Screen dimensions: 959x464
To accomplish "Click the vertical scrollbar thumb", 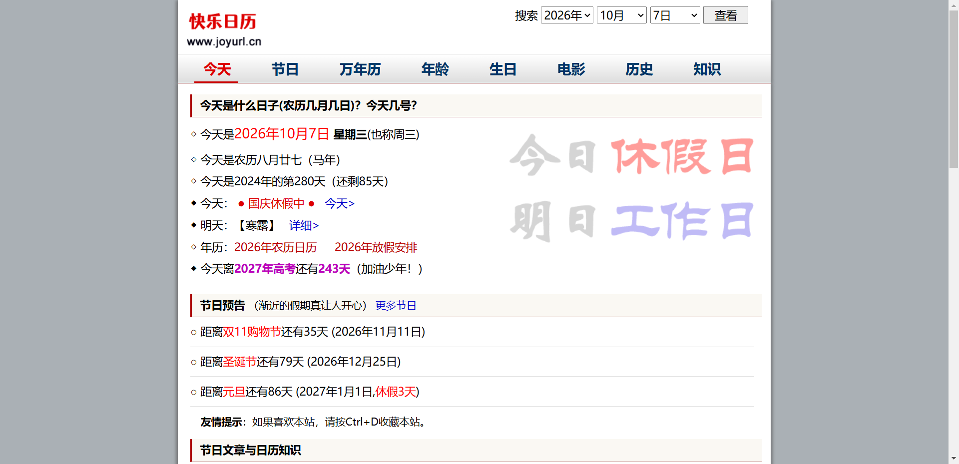I will click(954, 88).
